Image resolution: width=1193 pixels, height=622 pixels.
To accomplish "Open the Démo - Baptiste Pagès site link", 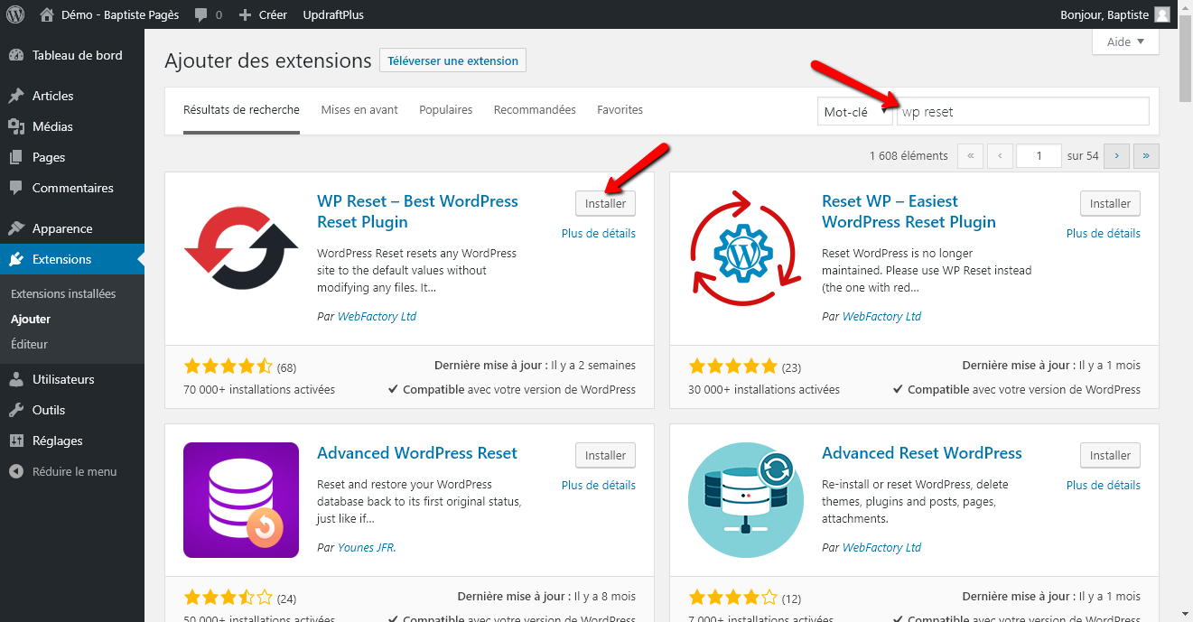I will [109, 14].
